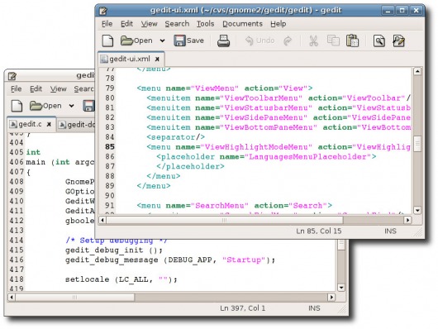The image size is (438, 329).
Task: Click the Paste clipboard icon
Action: (x=352, y=41)
